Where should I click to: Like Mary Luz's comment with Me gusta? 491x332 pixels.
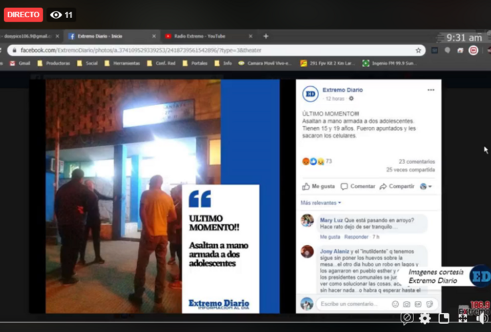(x=330, y=237)
